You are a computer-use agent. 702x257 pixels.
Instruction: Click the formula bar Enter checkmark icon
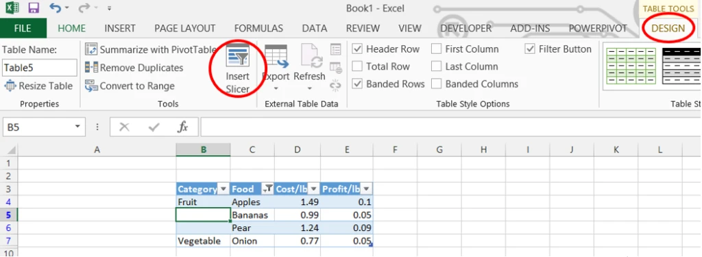154,128
